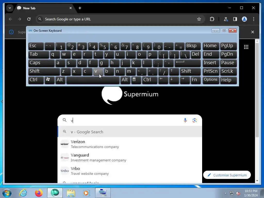This screenshot has height=198, width=264.
Task: Click the page vertical scrollbar
Action: pyautogui.click(x=257, y=90)
